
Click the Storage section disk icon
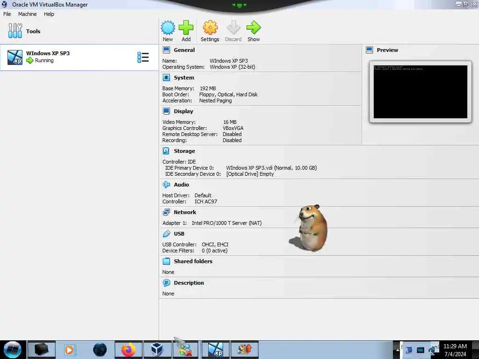(x=166, y=151)
